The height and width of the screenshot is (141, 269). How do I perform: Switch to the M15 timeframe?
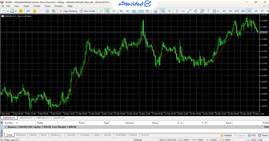(x=237, y=11)
